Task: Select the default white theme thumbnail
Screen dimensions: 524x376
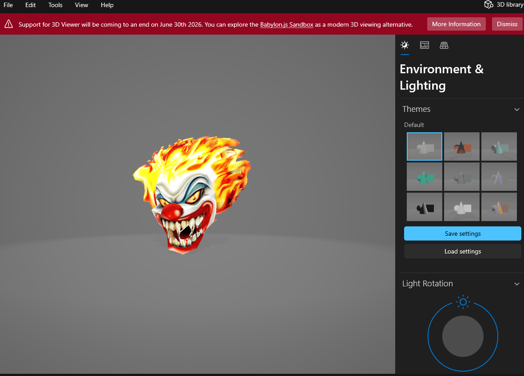Action: (x=425, y=146)
